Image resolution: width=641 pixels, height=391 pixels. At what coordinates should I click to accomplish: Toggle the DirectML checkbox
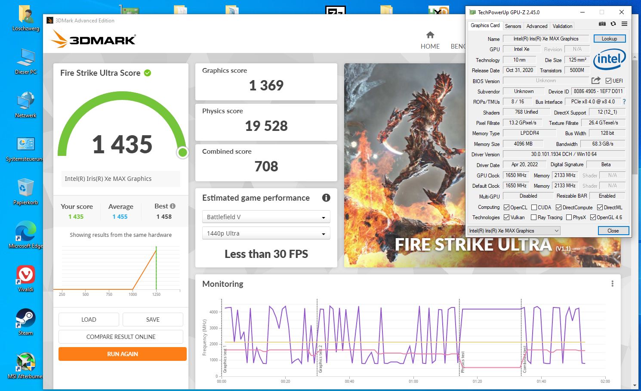(600, 207)
